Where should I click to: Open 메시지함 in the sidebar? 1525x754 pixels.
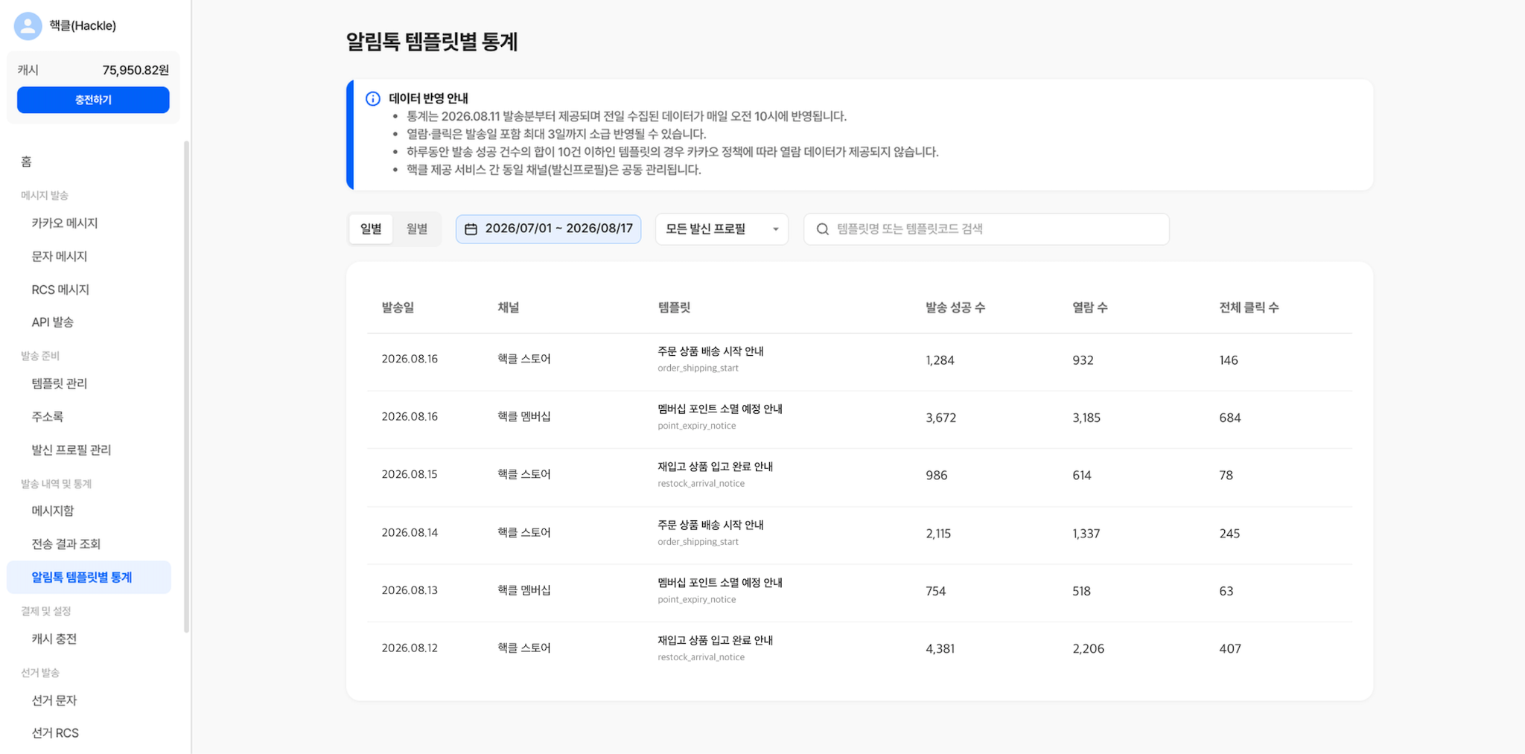[x=53, y=511]
